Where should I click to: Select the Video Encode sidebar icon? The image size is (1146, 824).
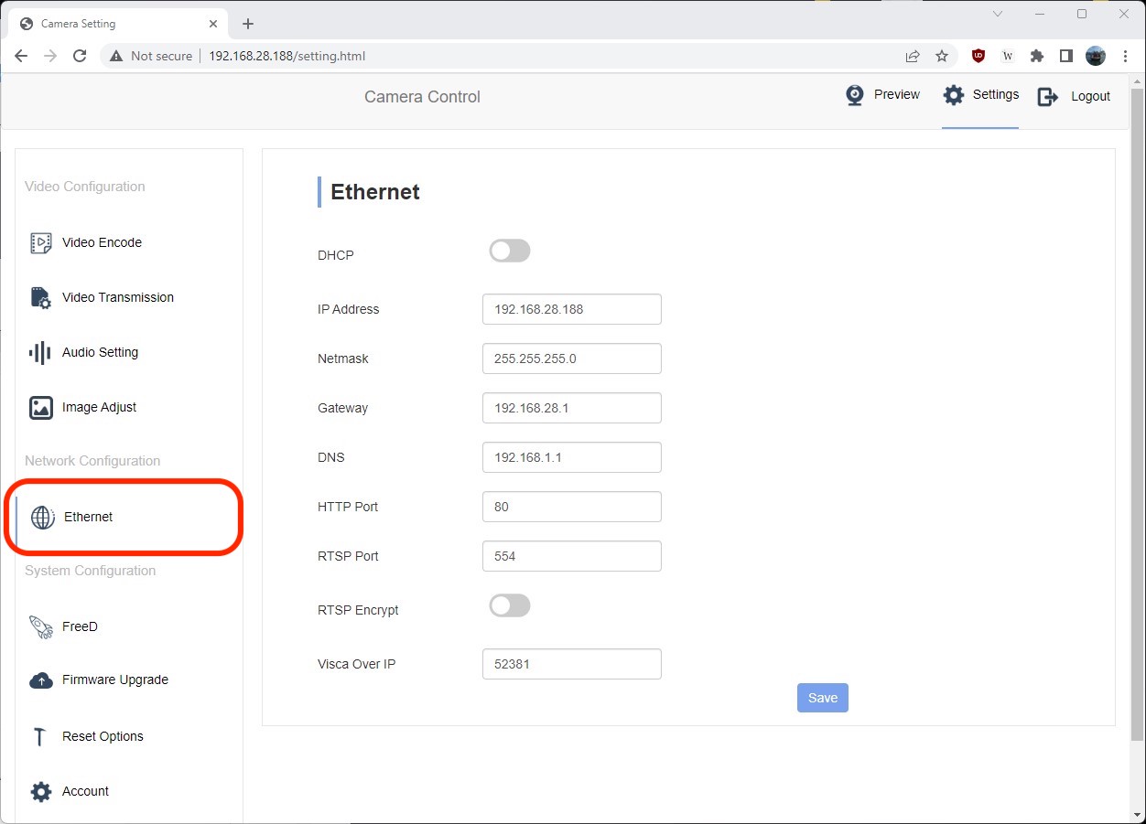41,242
